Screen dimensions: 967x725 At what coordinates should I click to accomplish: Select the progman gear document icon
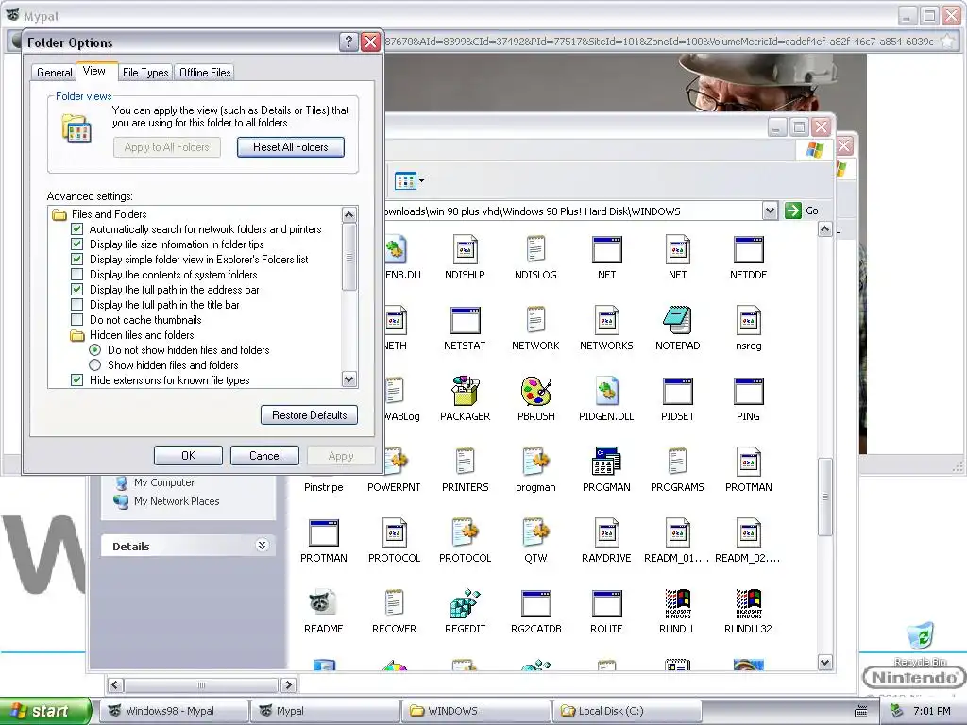click(536, 462)
